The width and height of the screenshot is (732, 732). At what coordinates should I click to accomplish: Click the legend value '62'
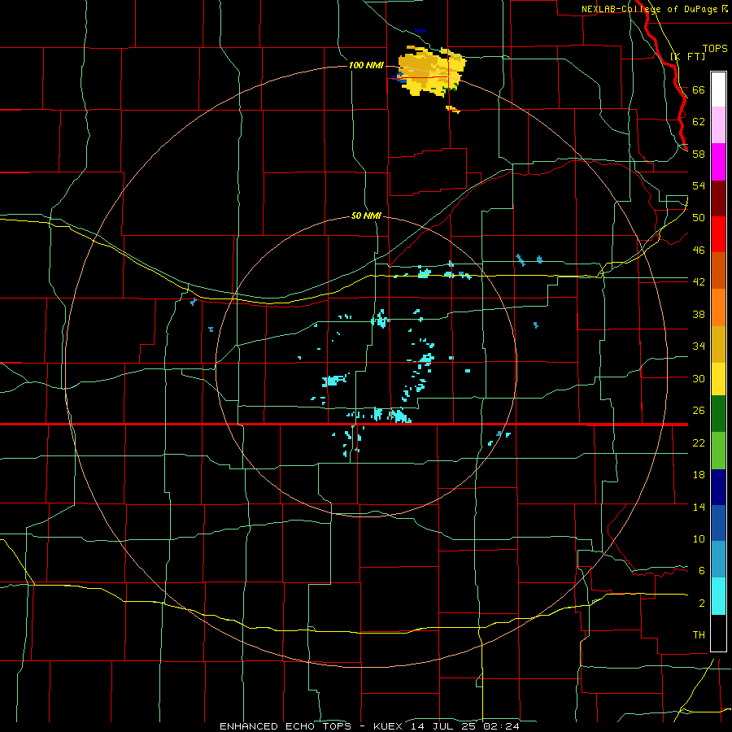pos(699,121)
